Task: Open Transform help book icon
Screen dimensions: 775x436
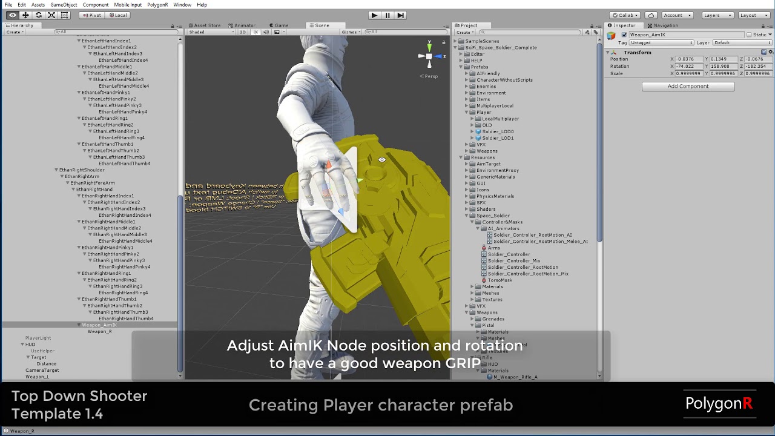Action: click(x=763, y=52)
